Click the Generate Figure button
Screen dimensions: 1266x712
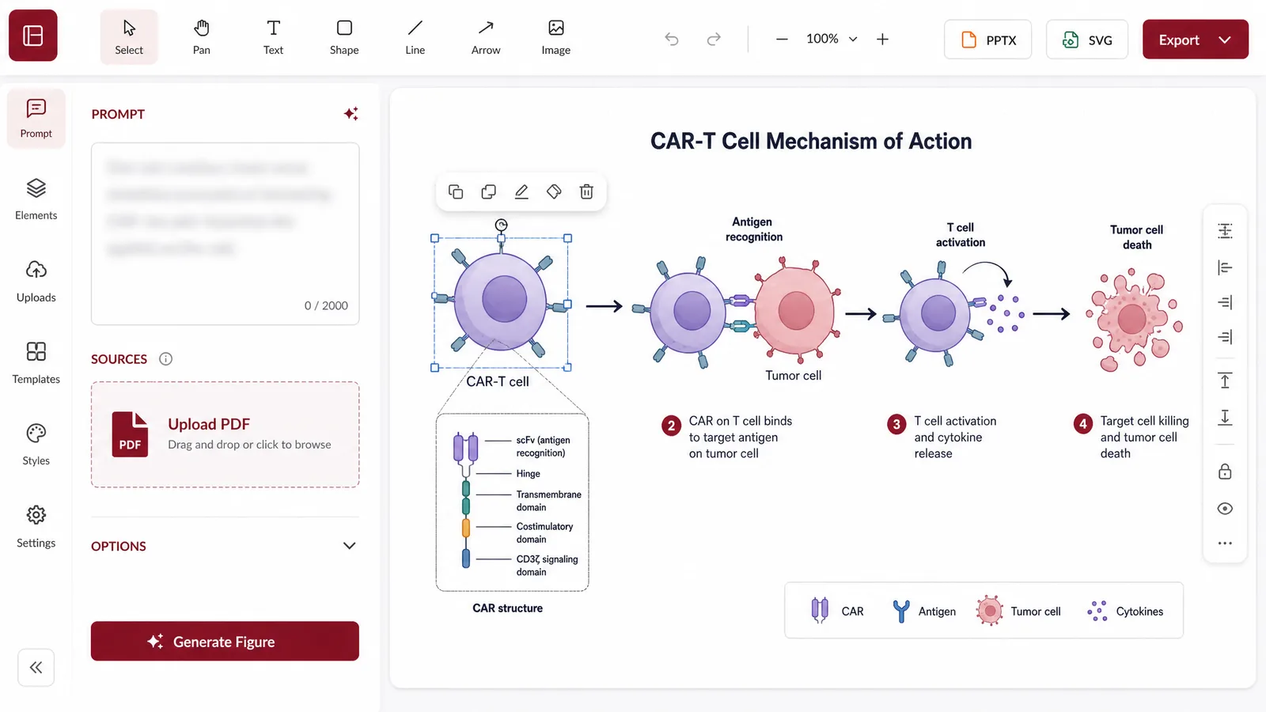tap(225, 642)
